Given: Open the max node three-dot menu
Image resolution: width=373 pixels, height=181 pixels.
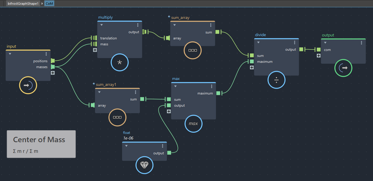Looking at the screenshot, I should (211, 87).
